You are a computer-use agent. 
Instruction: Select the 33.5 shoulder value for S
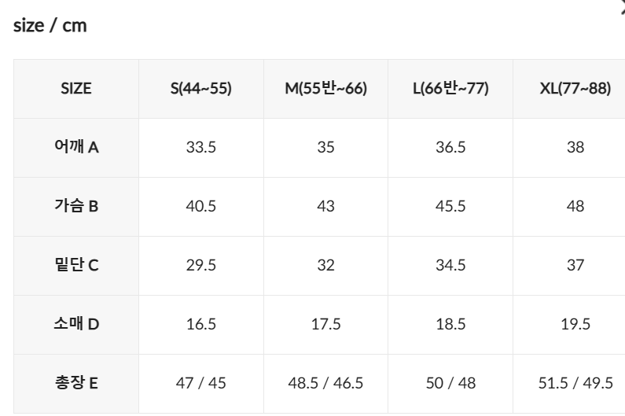pyautogui.click(x=201, y=147)
